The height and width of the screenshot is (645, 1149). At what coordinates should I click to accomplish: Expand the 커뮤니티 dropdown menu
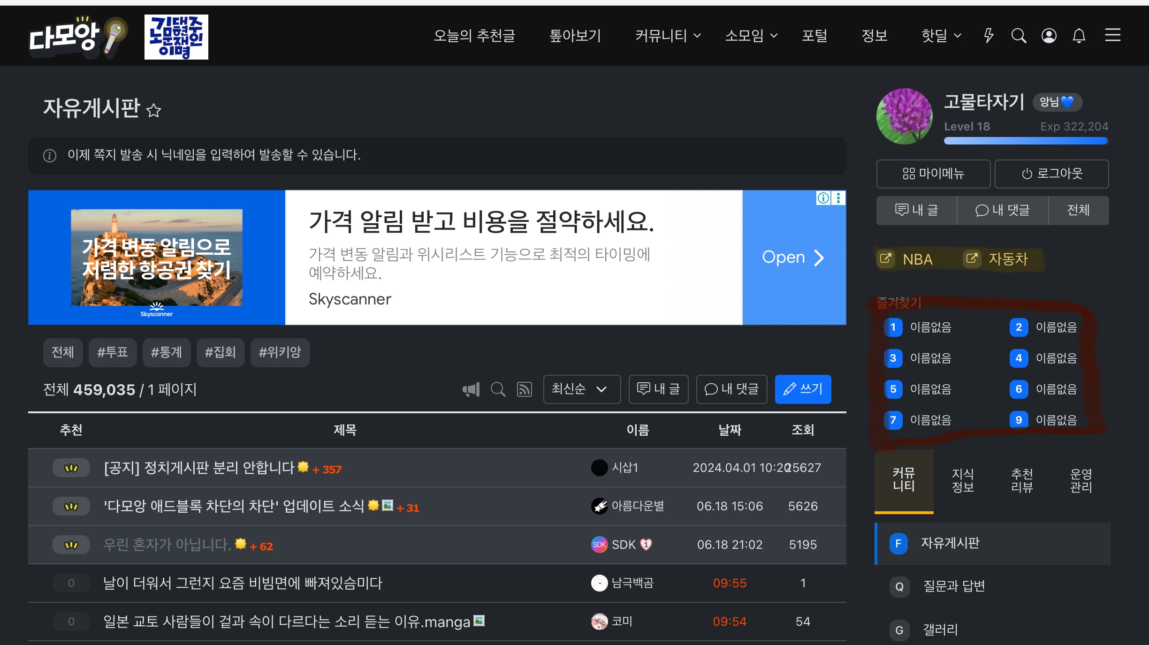(x=668, y=36)
